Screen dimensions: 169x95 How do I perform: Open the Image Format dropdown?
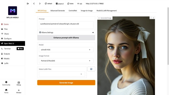tap(66, 61)
